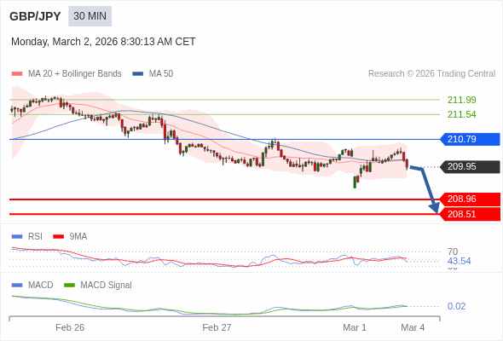The width and height of the screenshot is (503, 341).
Task: Click the MA 50 legend swatch
Action: [x=138, y=74]
